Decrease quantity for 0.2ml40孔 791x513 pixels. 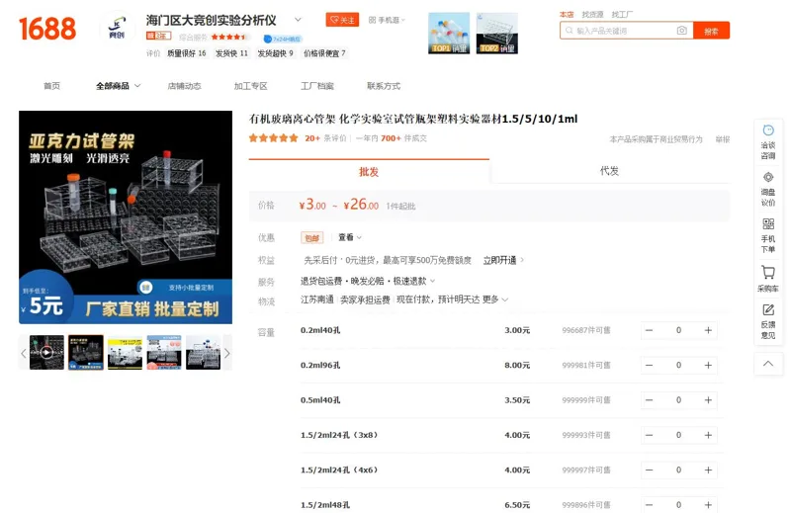[x=650, y=330]
